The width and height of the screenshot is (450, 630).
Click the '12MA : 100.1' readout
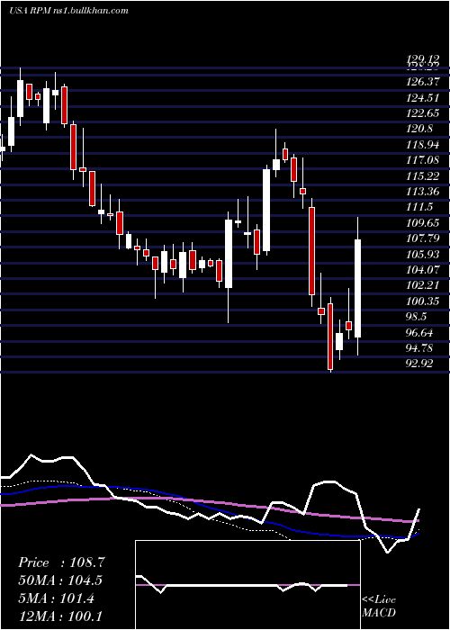point(59,616)
